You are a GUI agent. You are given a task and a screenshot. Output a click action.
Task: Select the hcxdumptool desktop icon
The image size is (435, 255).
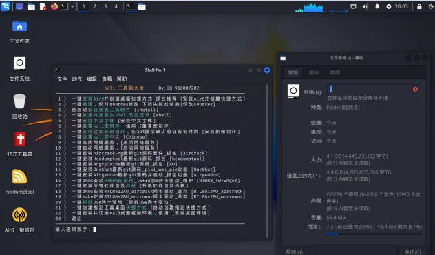[19, 182]
